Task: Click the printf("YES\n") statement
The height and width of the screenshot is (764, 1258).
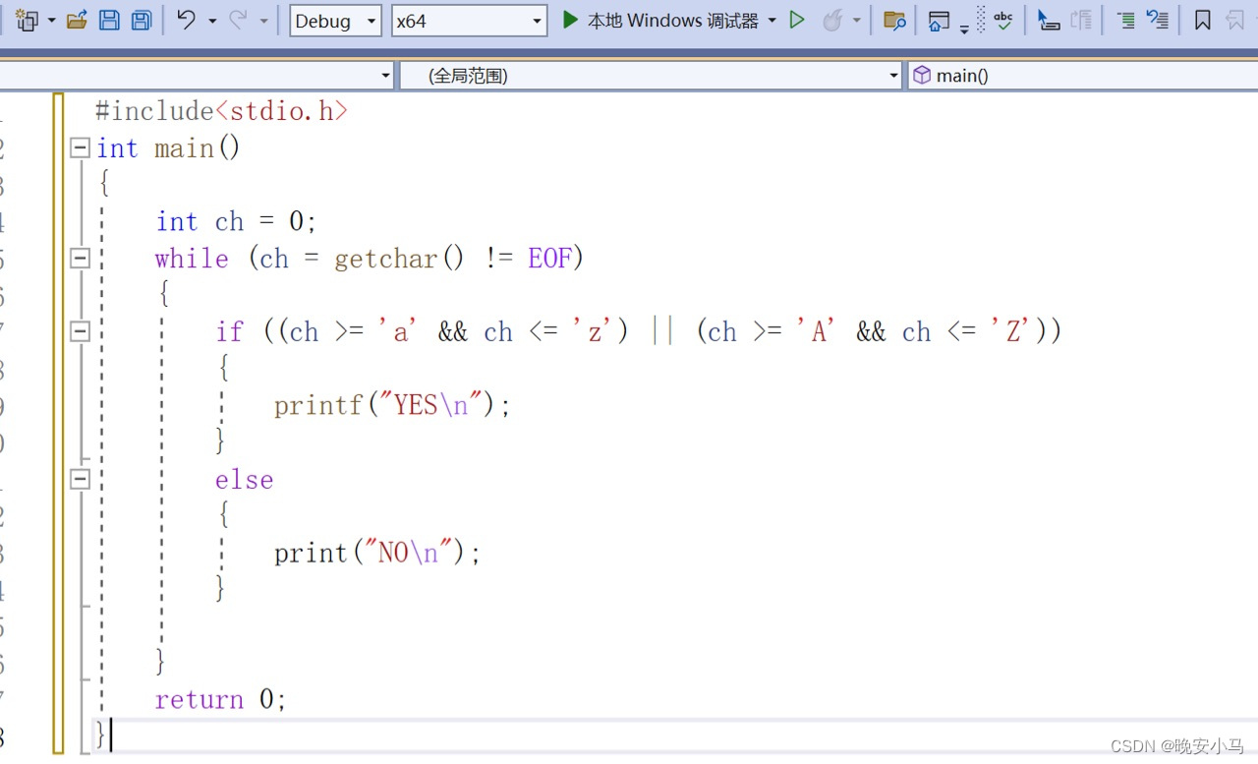Action: 392,405
